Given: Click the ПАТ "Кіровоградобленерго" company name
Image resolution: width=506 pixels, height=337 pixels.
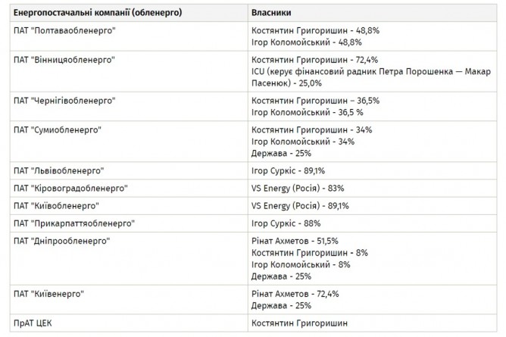Looking at the screenshot, I should click(70, 188).
